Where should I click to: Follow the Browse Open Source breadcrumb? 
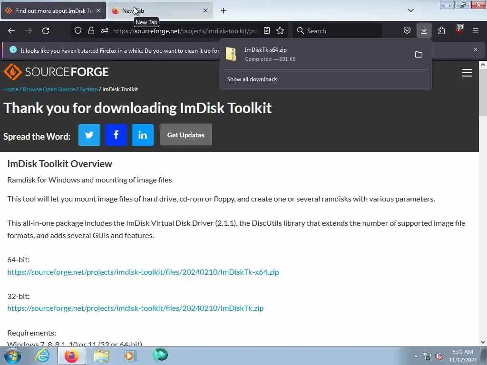pos(49,89)
